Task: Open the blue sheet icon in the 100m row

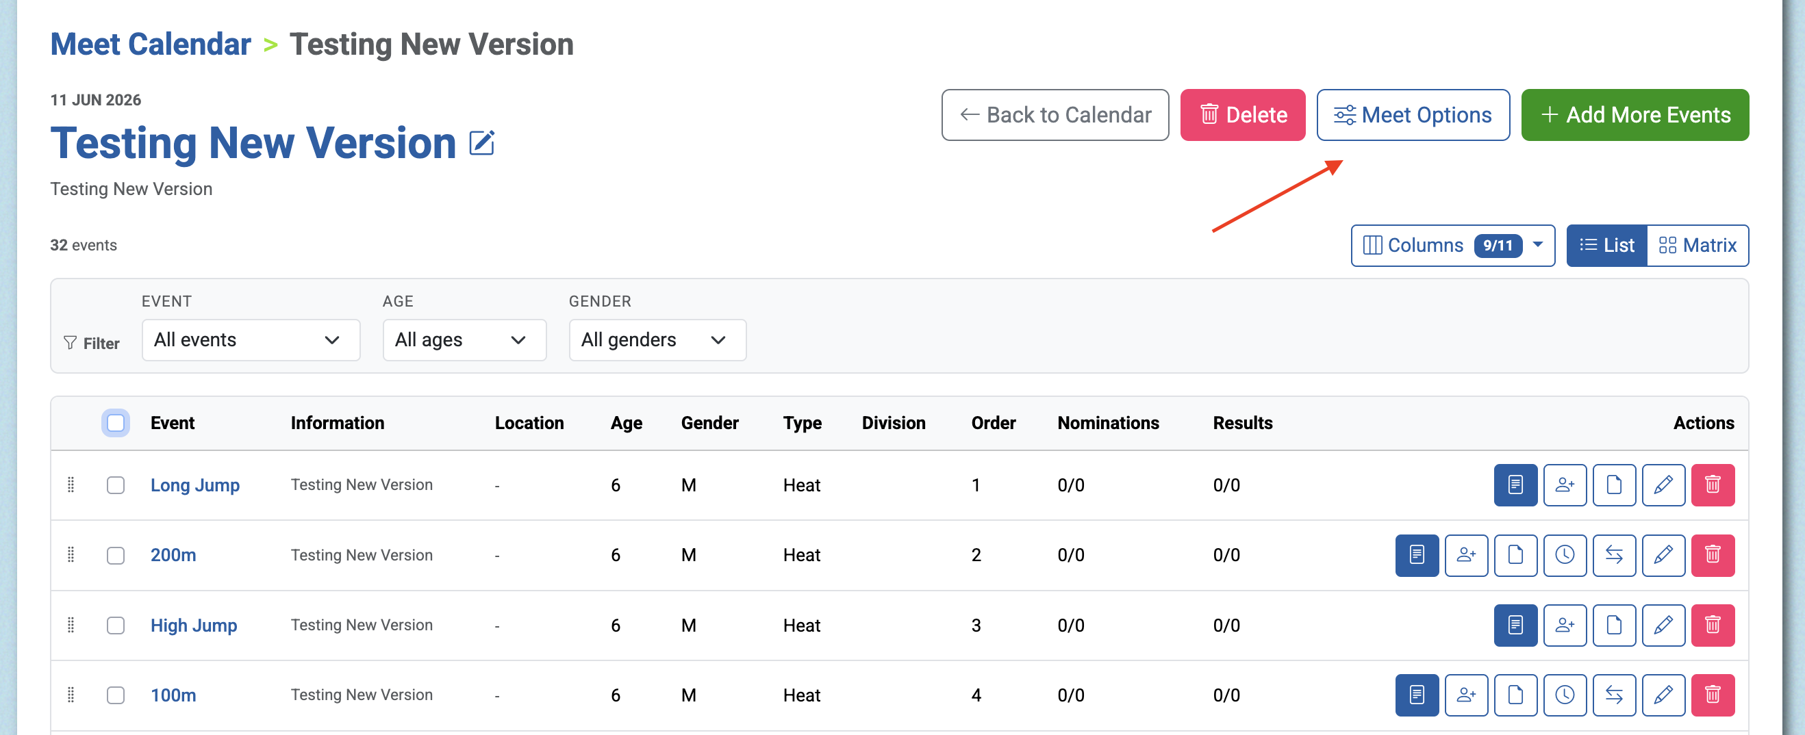Action: [x=1417, y=695]
